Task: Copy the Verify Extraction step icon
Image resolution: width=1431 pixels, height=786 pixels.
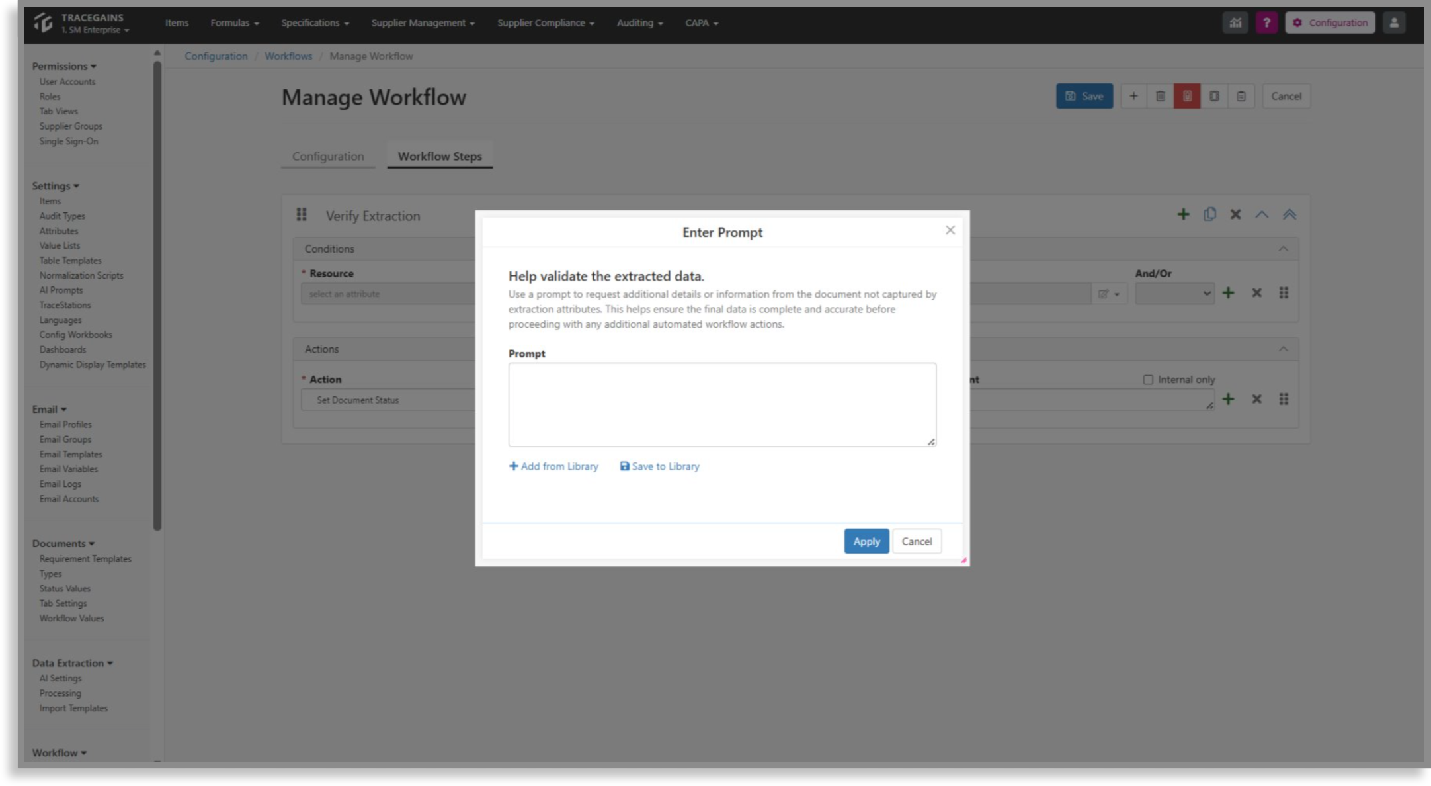Action: click(x=1209, y=214)
